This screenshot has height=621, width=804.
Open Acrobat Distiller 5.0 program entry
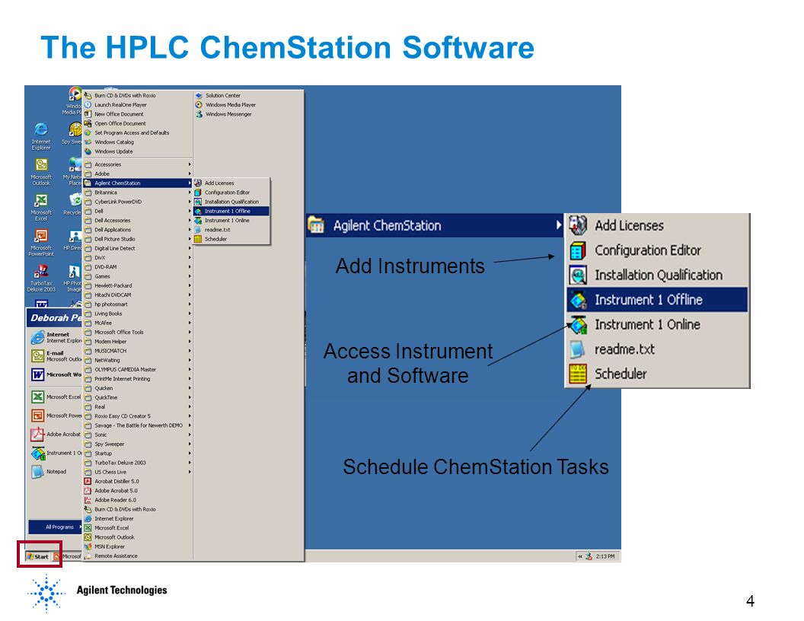pyautogui.click(x=137, y=482)
